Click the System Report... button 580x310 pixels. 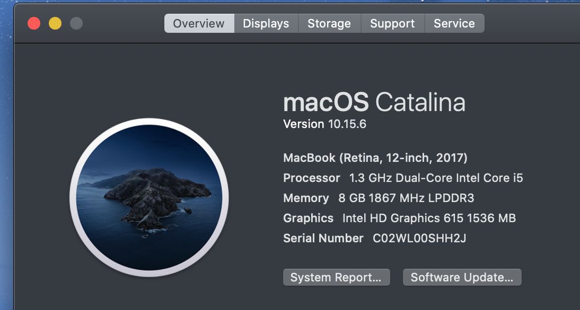pos(336,277)
